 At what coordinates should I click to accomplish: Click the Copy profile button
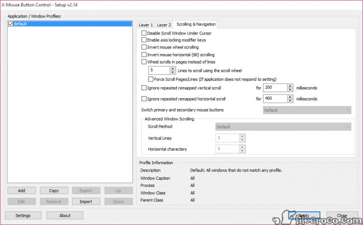54,191
